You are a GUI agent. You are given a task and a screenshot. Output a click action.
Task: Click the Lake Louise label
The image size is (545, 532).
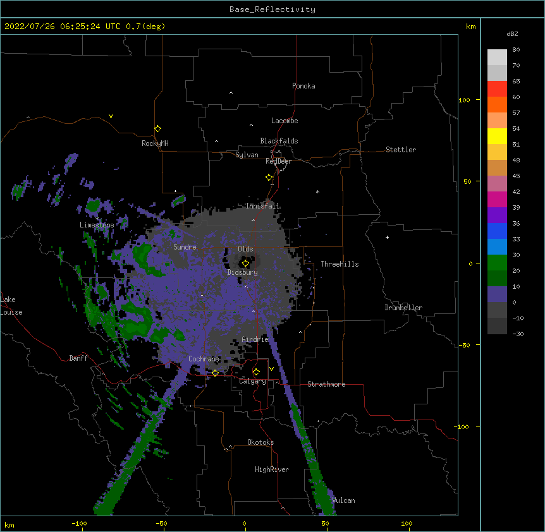[11, 306]
